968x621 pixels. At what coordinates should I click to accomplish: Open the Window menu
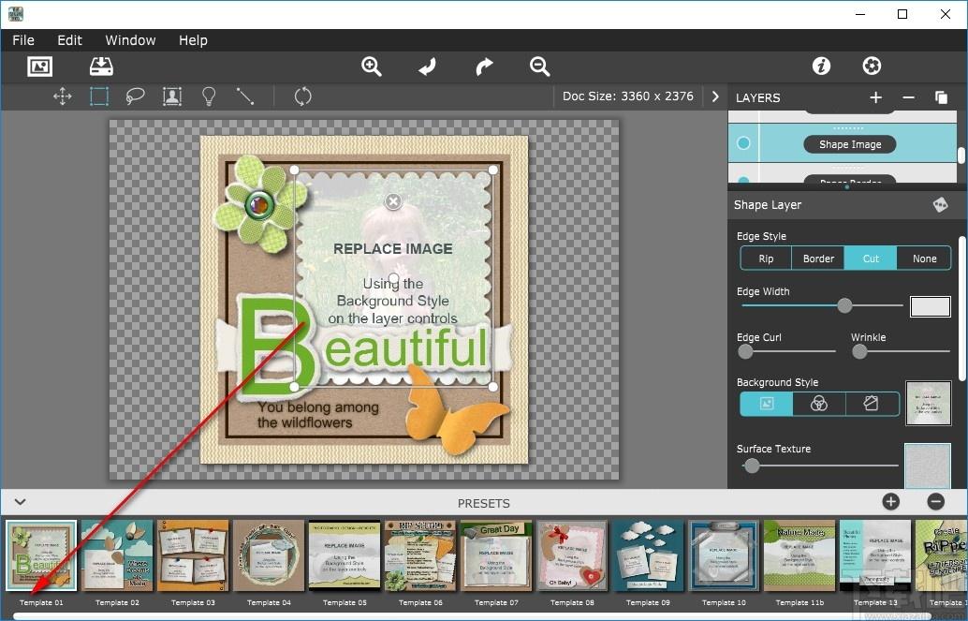(130, 40)
